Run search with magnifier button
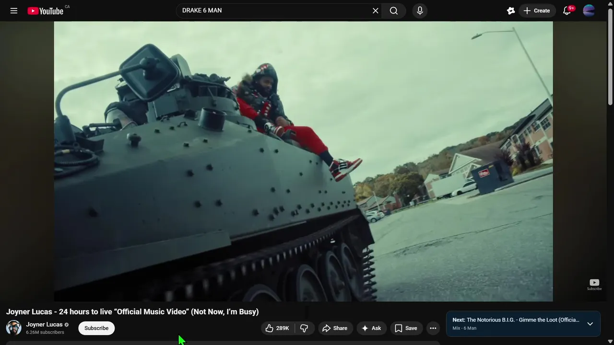 [394, 11]
